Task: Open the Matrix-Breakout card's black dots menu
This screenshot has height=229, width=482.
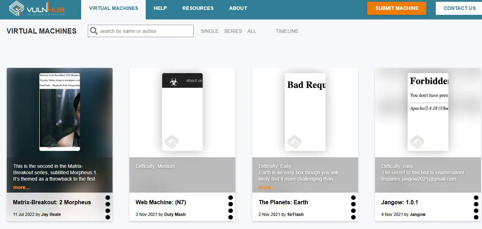Action: [108, 207]
